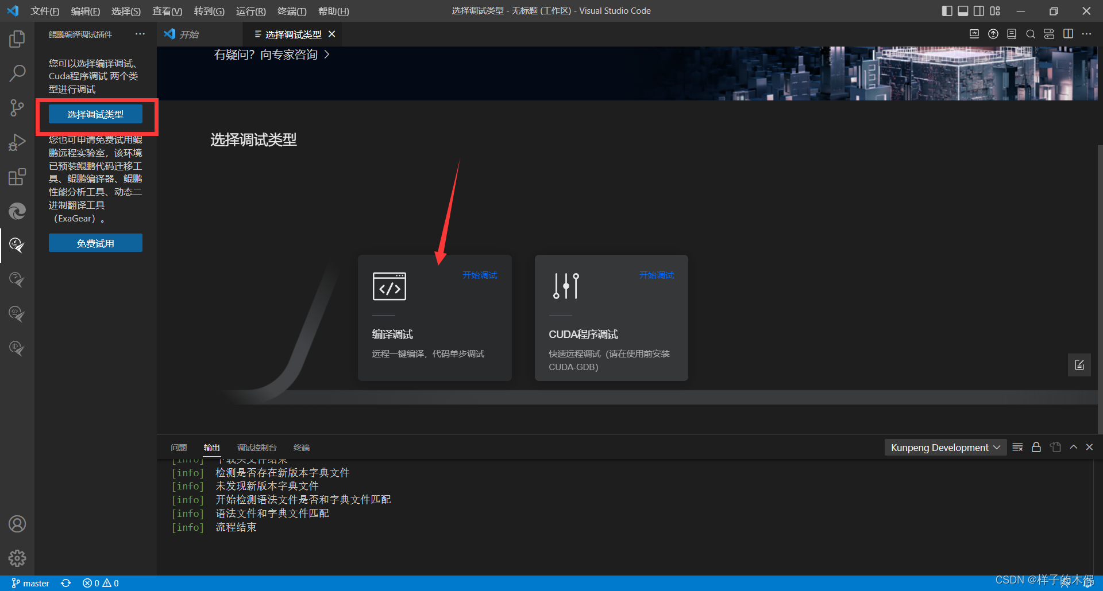
Task: Open the Manage gear icon
Action: (17, 558)
